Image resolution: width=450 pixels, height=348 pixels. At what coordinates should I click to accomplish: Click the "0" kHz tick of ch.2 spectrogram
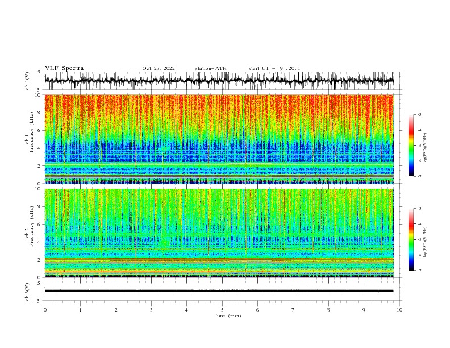coord(40,277)
